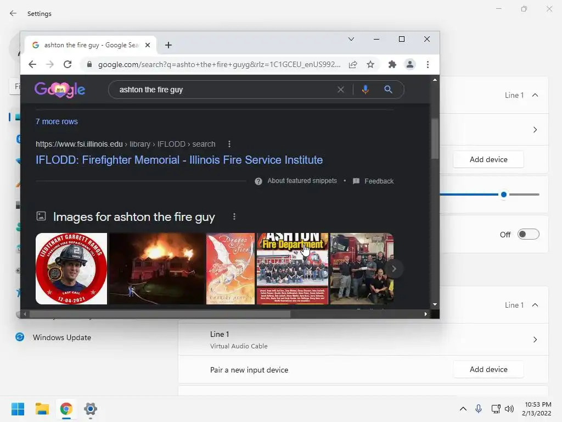Go back in the Settings window
Viewport: 562px width, 422px height.
(x=13, y=14)
